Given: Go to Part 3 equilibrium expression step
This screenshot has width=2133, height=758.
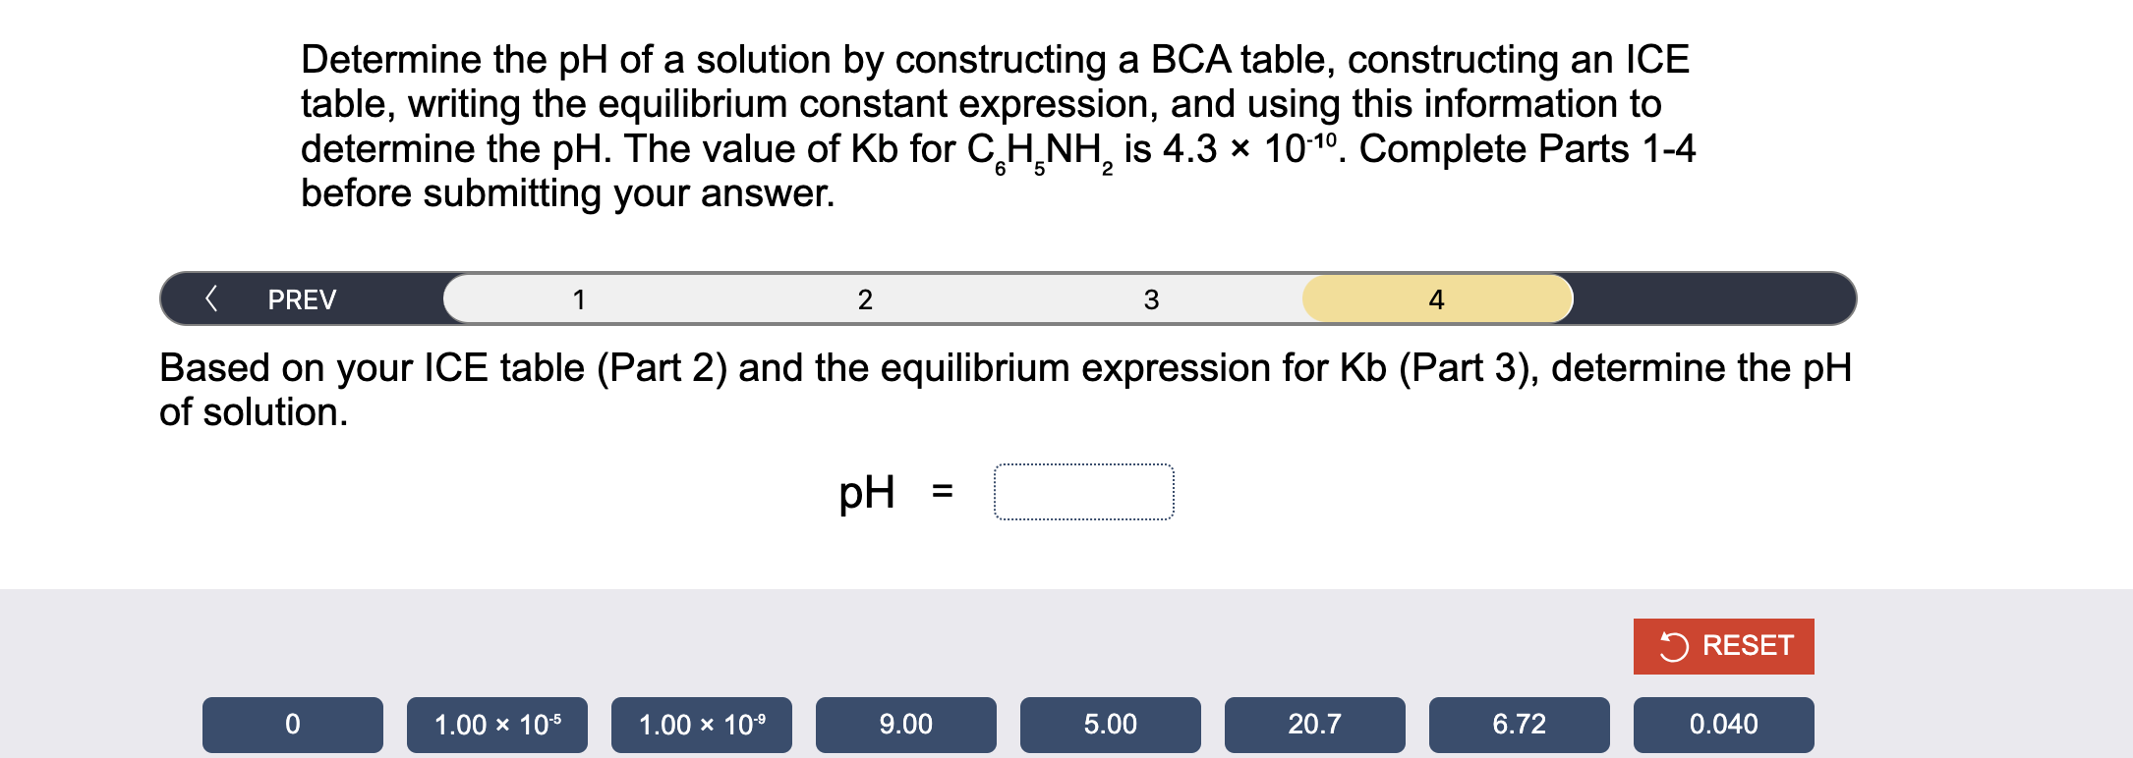Looking at the screenshot, I should click(x=1150, y=299).
